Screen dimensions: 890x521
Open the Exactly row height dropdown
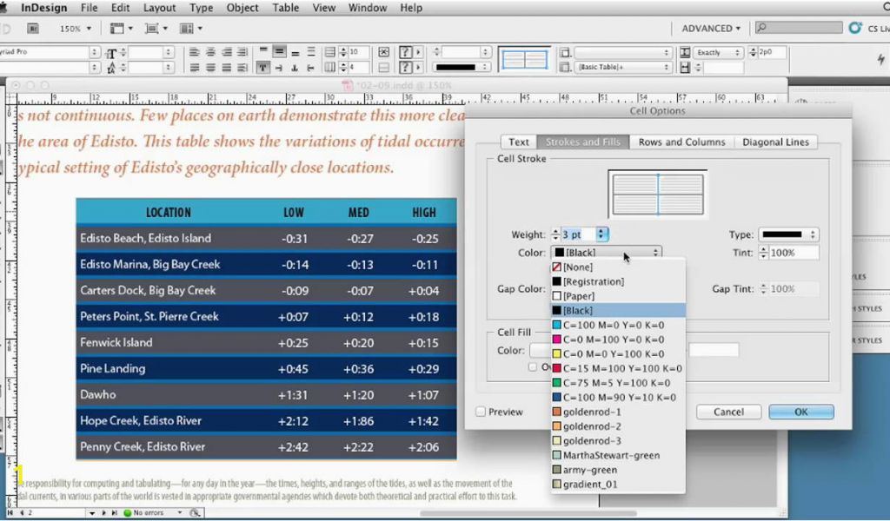[717, 52]
